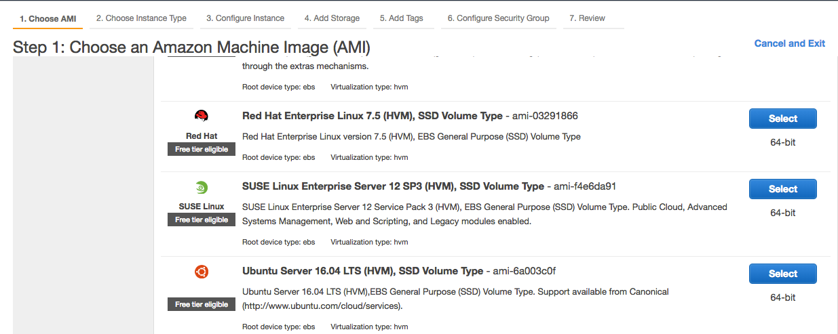Select the Ubuntu Server 16.04 AMI
Image resolution: width=838 pixels, height=334 pixels.
tap(783, 274)
